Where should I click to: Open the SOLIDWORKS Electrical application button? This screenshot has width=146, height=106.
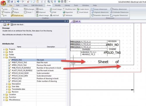point(3,3)
